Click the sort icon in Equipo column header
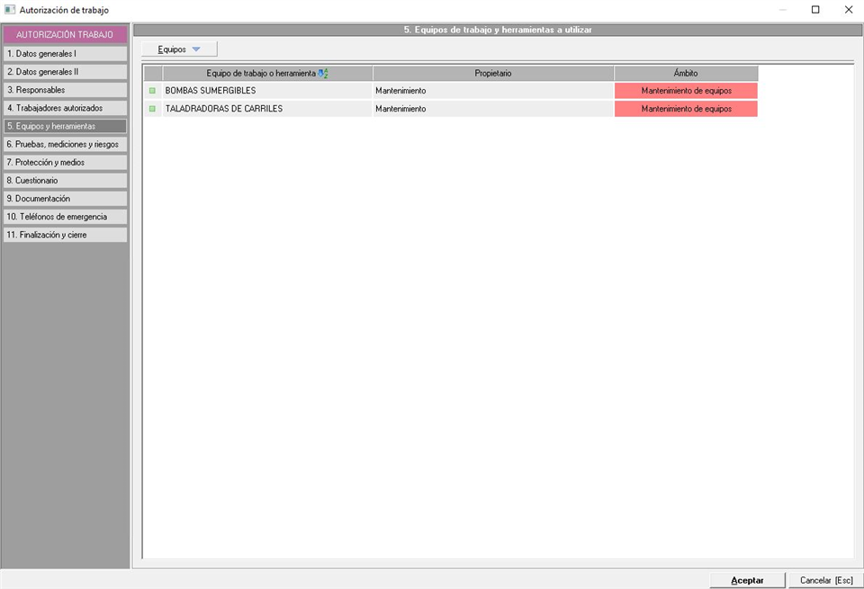The height and width of the screenshot is (589, 864). click(323, 73)
